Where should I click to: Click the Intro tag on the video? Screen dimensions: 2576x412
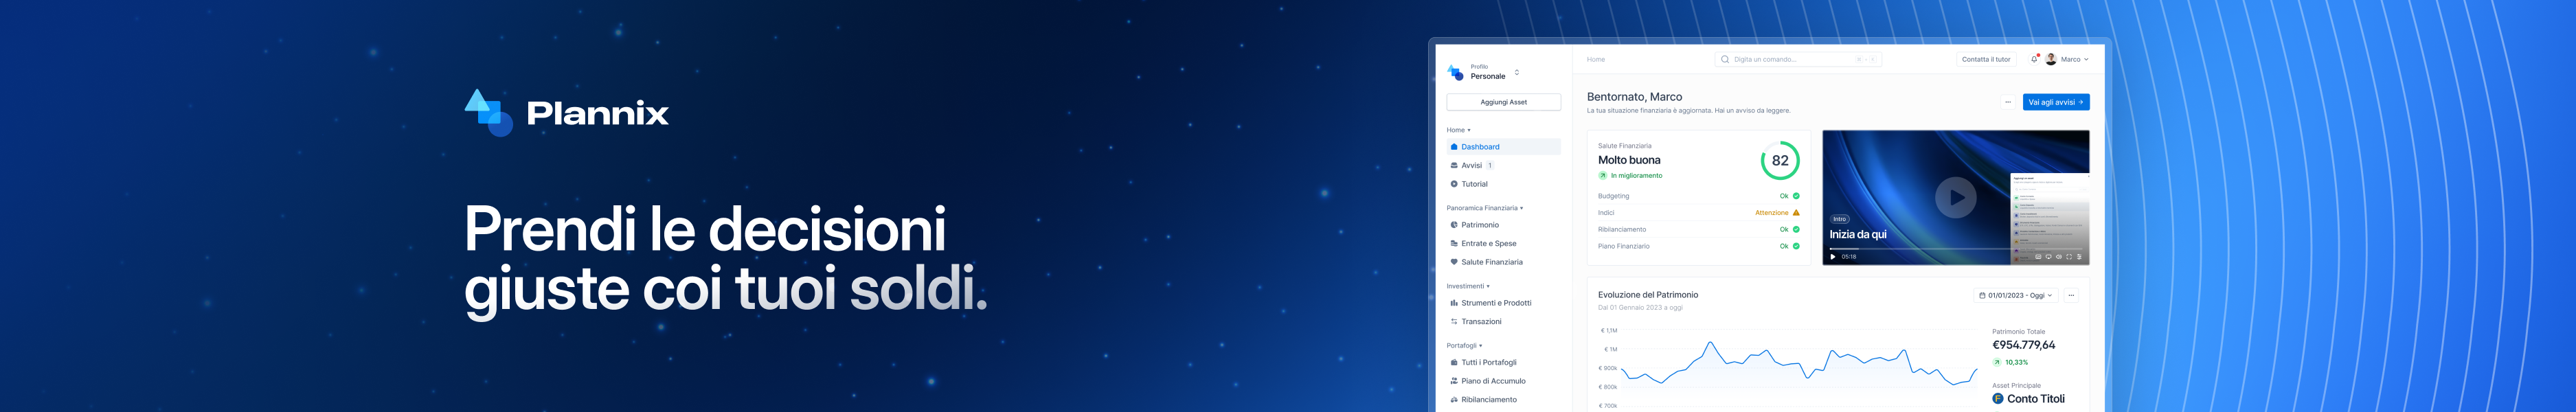click(x=1839, y=219)
